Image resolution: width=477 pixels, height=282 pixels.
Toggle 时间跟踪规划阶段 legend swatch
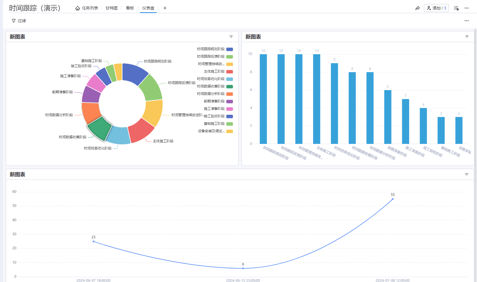coord(229,49)
